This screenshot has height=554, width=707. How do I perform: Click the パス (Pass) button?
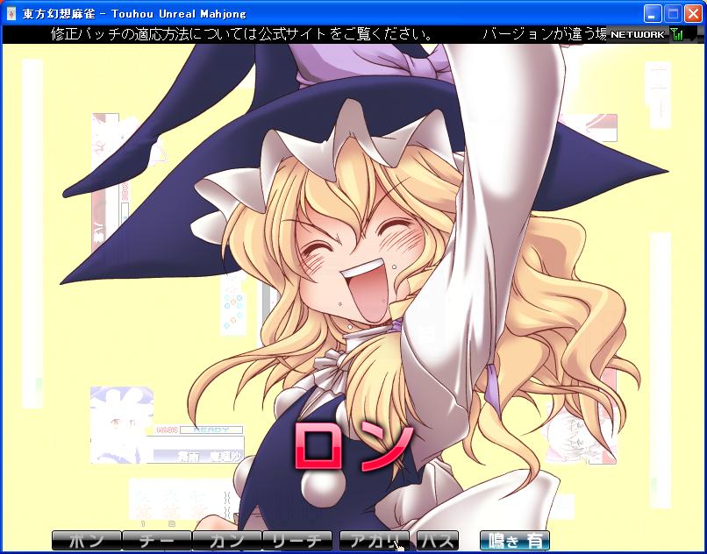pyautogui.click(x=438, y=541)
